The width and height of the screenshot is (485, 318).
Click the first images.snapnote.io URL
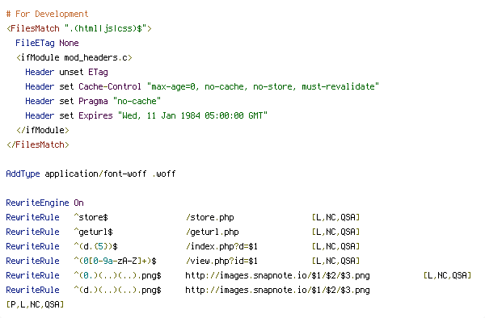click(x=277, y=275)
